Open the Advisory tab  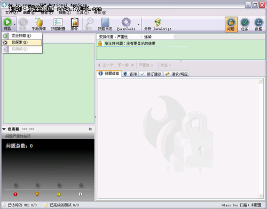[130, 74]
